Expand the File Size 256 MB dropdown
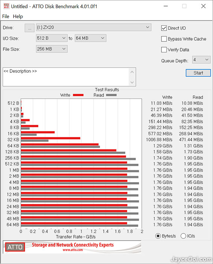The width and height of the screenshot is (213, 264). point(52,49)
